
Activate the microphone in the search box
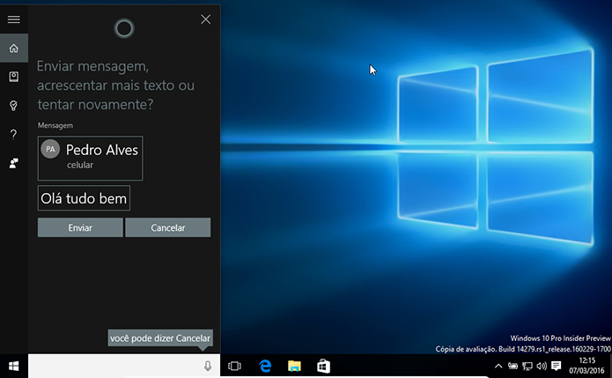point(208,366)
